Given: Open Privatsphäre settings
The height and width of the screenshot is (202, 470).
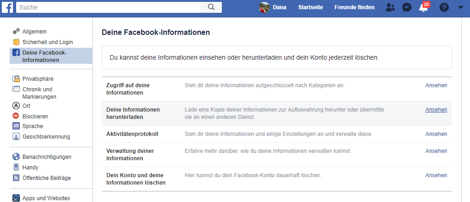Looking at the screenshot, I should point(38,79).
